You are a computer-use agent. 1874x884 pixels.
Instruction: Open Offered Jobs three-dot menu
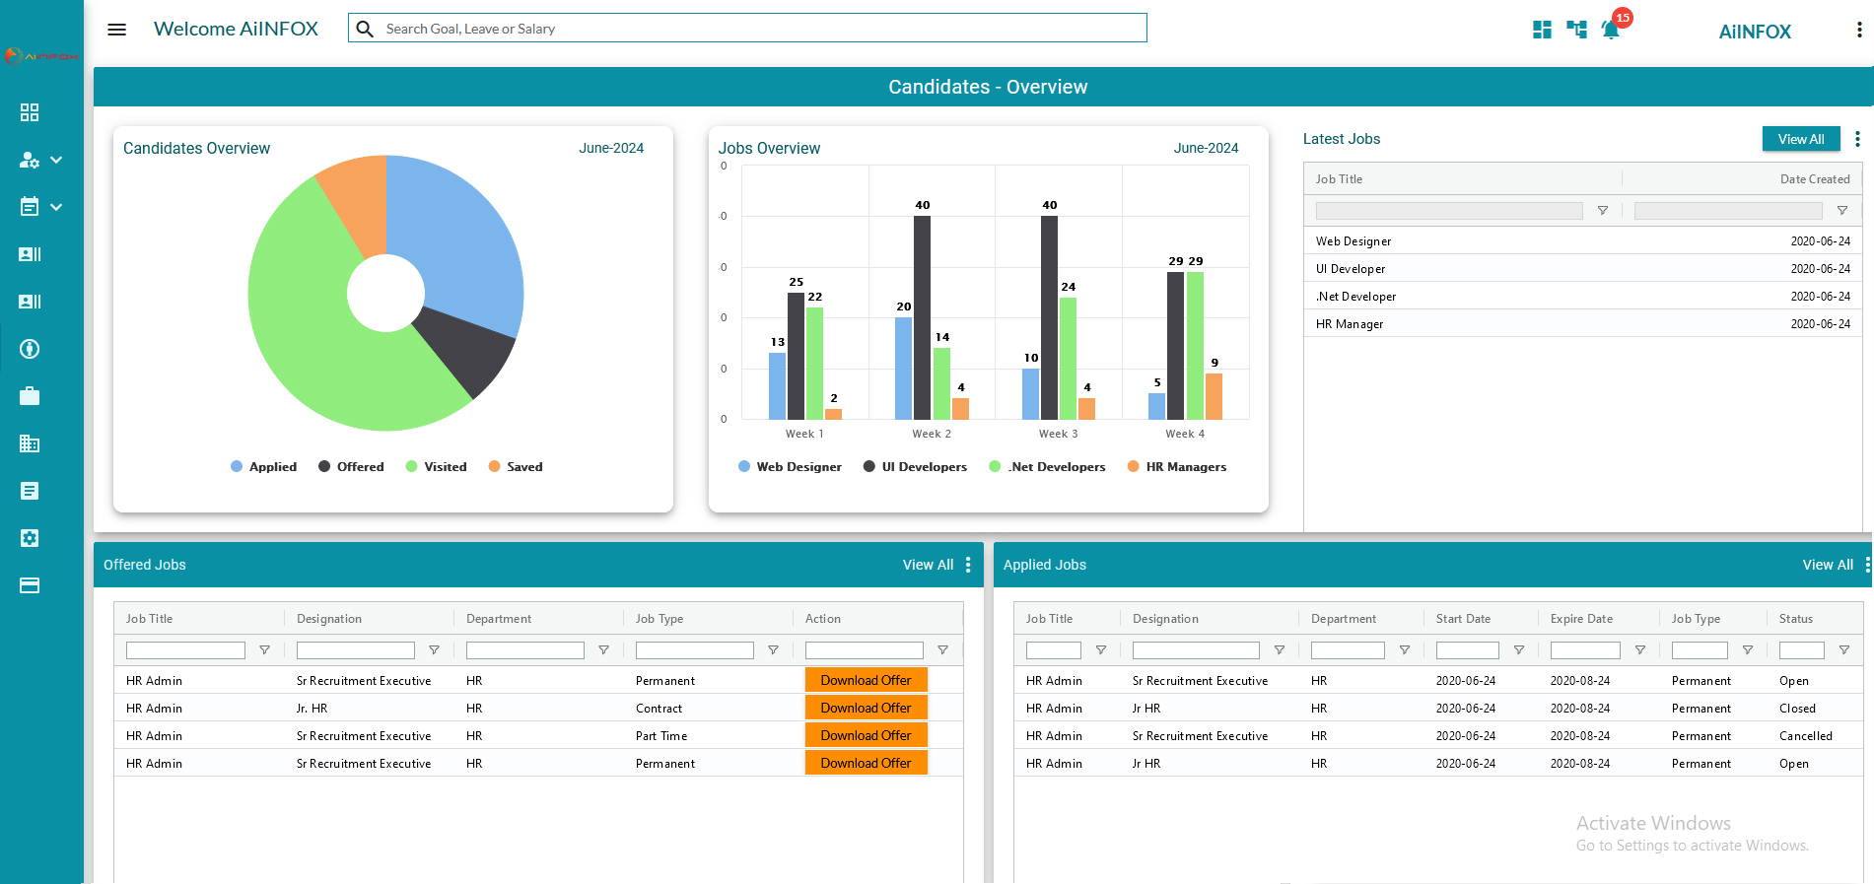(968, 565)
